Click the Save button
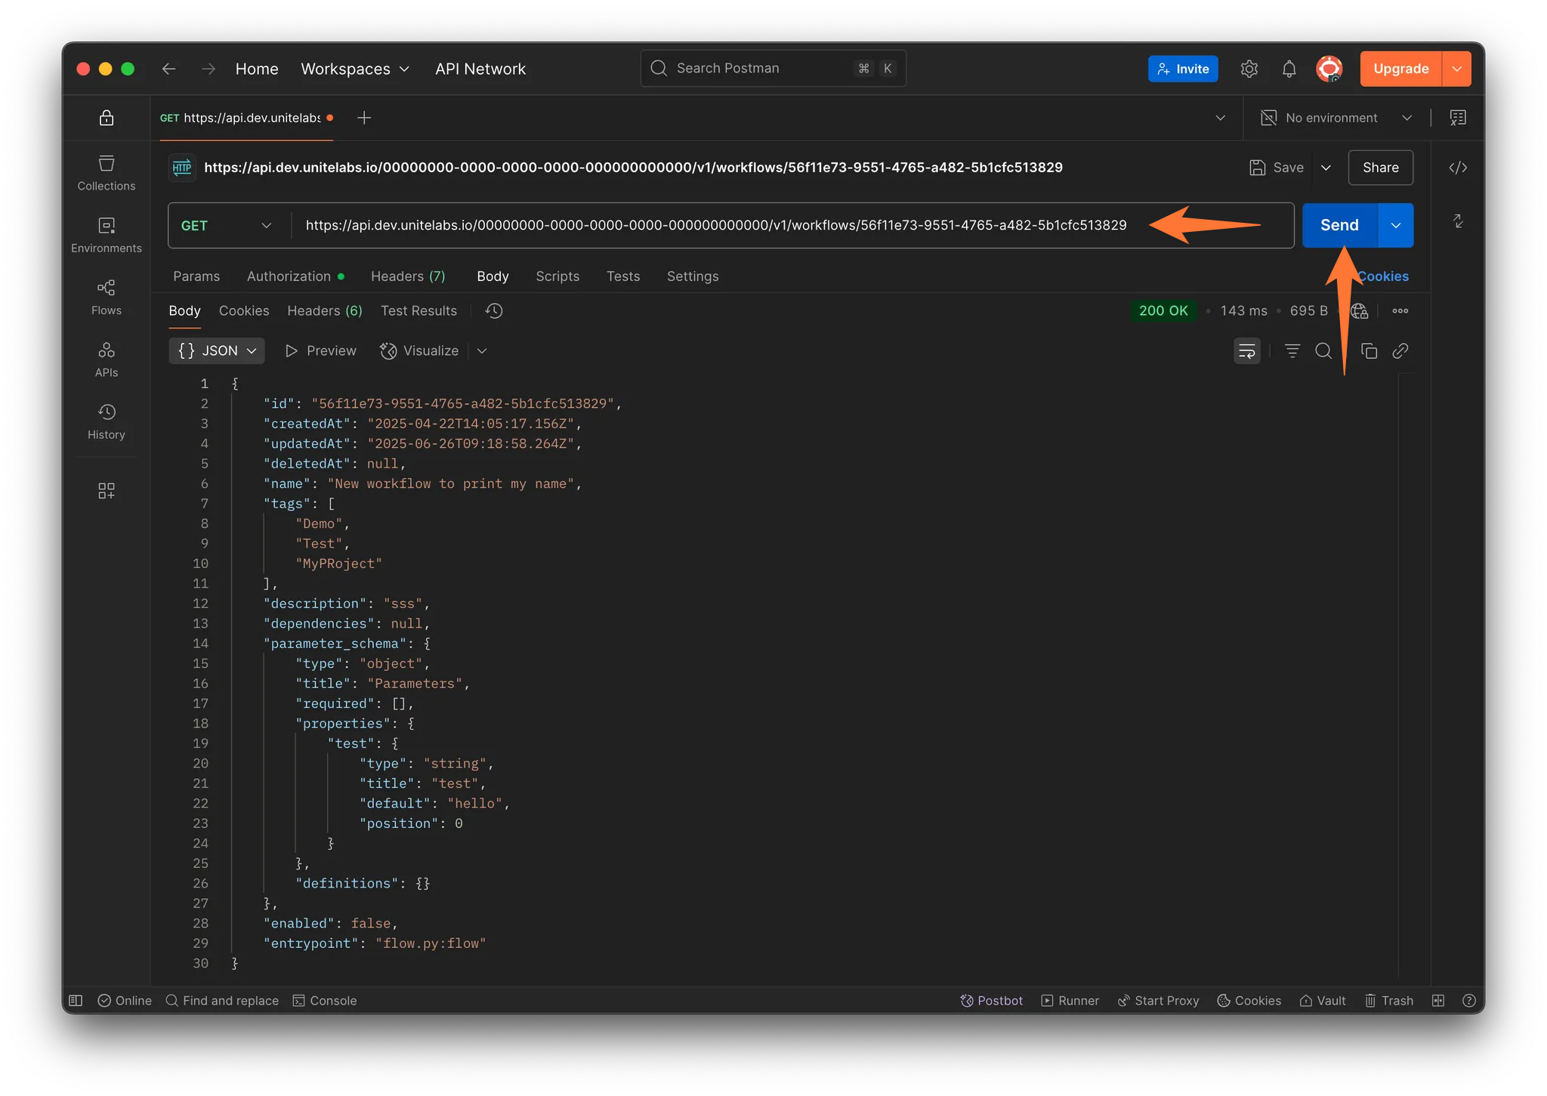This screenshot has width=1547, height=1096. tap(1277, 168)
